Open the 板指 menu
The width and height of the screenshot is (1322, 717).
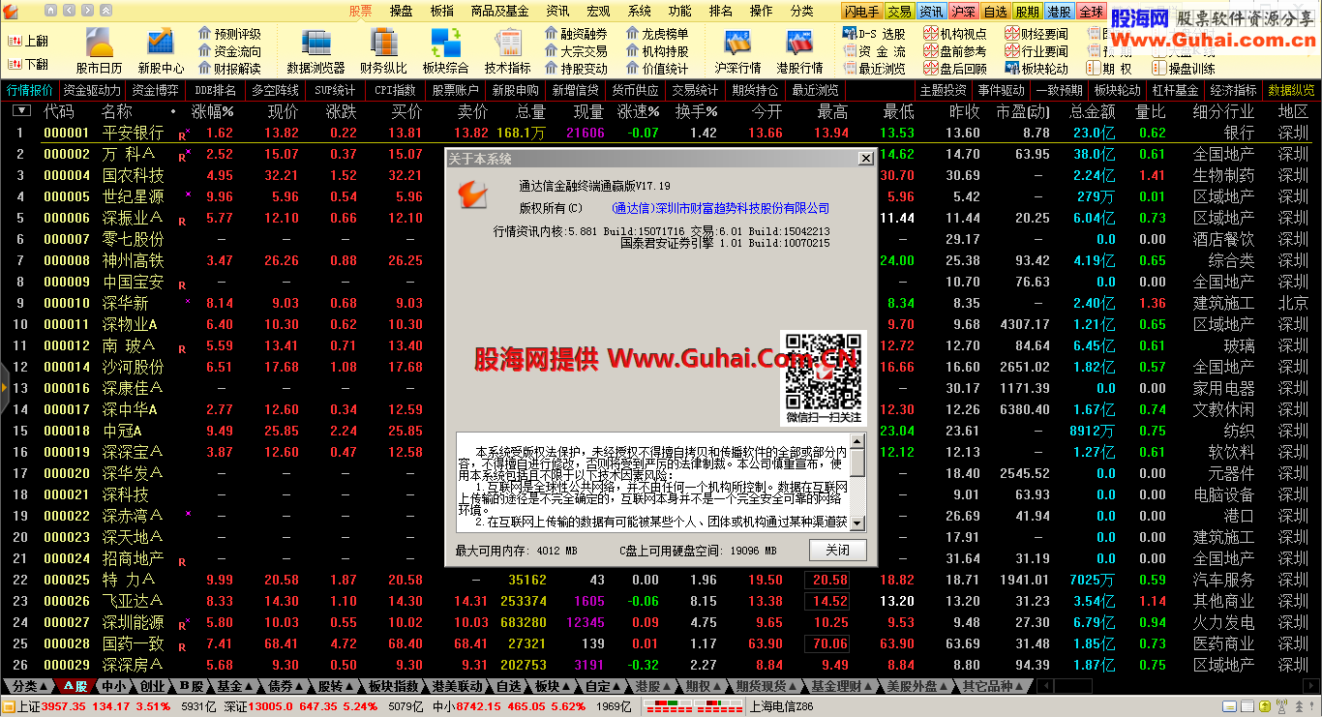441,11
